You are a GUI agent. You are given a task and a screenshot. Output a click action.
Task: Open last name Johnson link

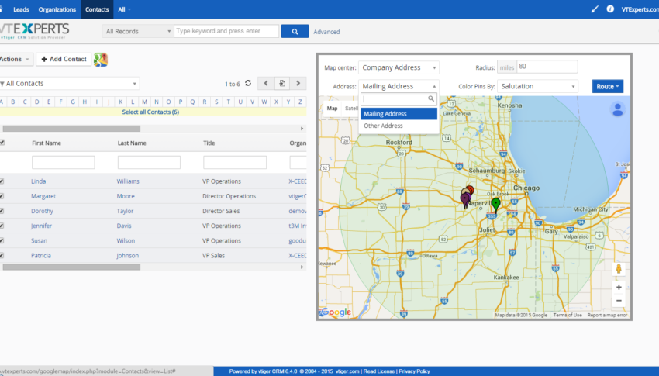pos(128,255)
